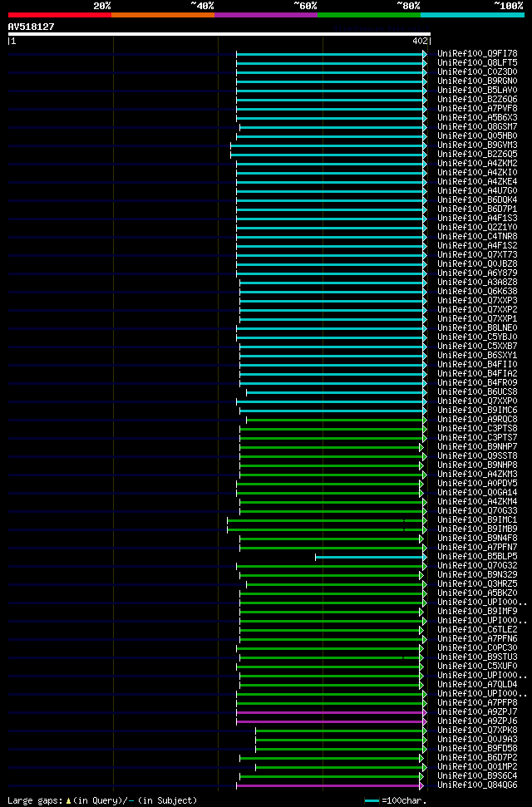Screen dimensions: 532x807
Task: Open UniRef100_C5XXB7 link
Action: pyautogui.click(x=477, y=346)
